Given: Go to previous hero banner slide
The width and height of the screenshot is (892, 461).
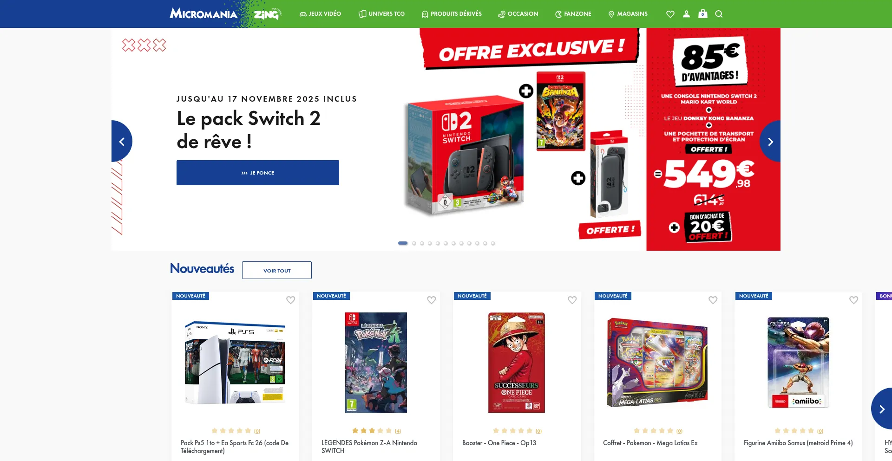Looking at the screenshot, I should click(122, 142).
